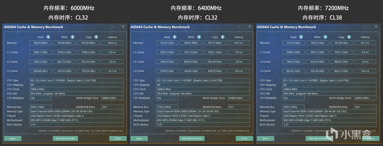This screenshot has width=383, height=146.
Task: Select Dual Channel DDR5-7200 SDRAM field
Action: [329, 111]
